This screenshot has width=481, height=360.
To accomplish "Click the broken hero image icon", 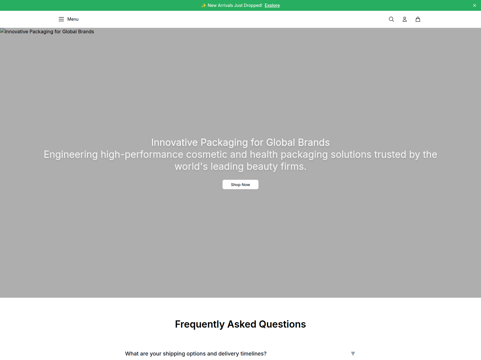I will pos(2,31).
